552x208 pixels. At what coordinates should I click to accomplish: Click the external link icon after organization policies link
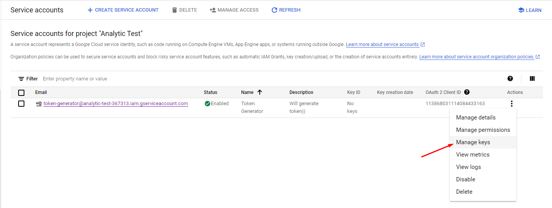pyautogui.click(x=538, y=57)
